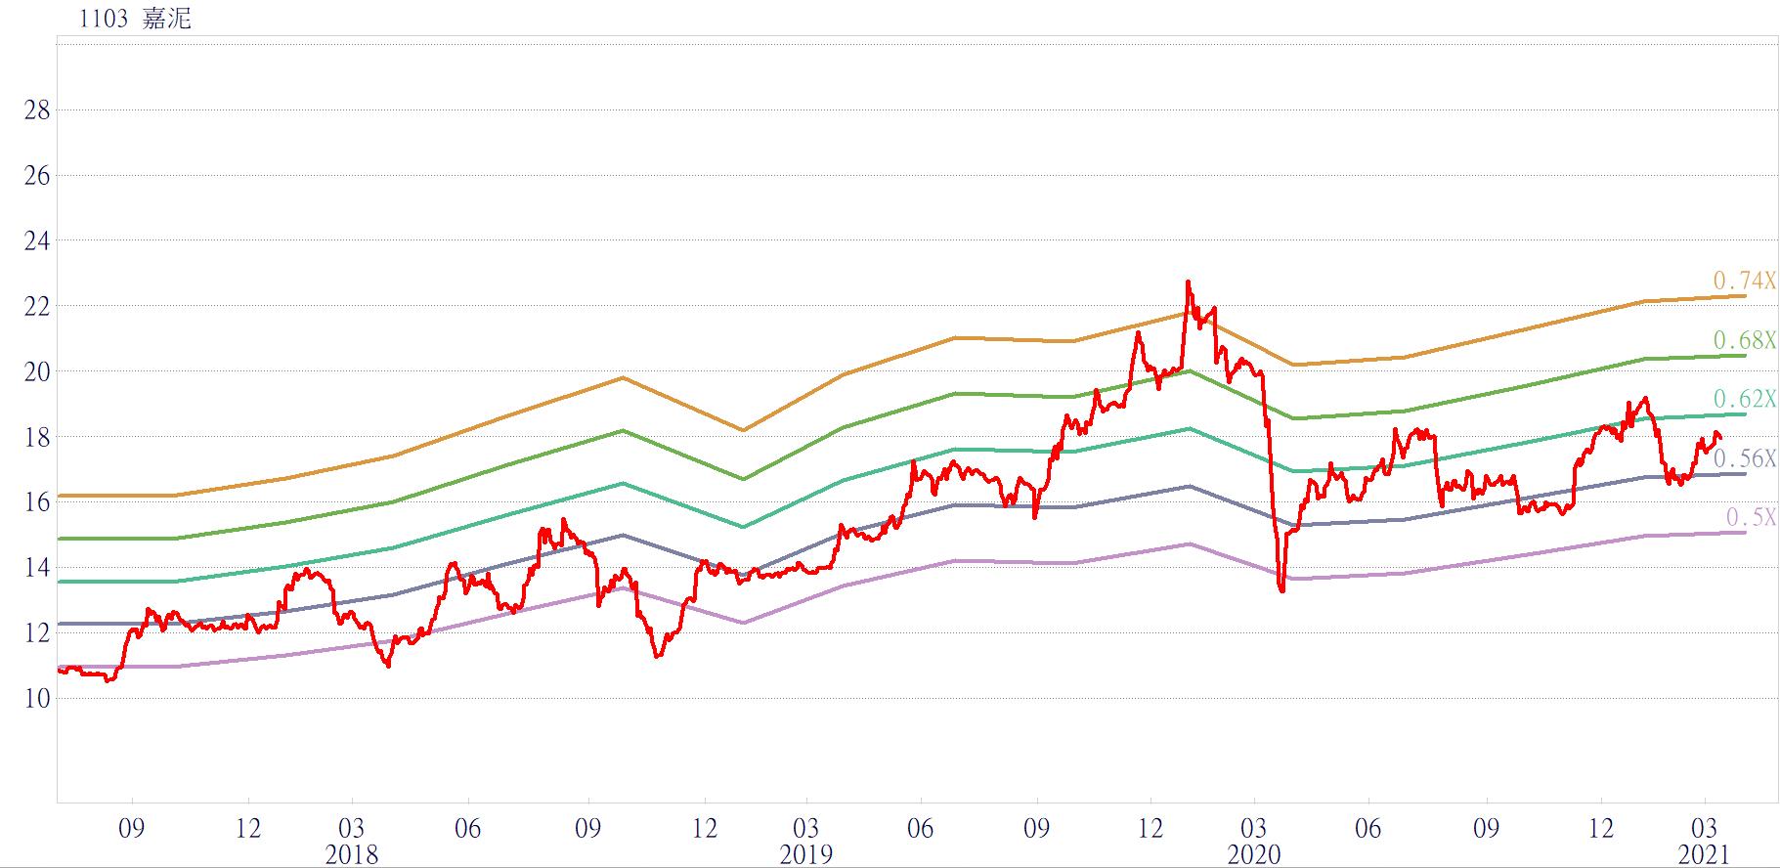Select the 2021 year label

[x=1704, y=854]
